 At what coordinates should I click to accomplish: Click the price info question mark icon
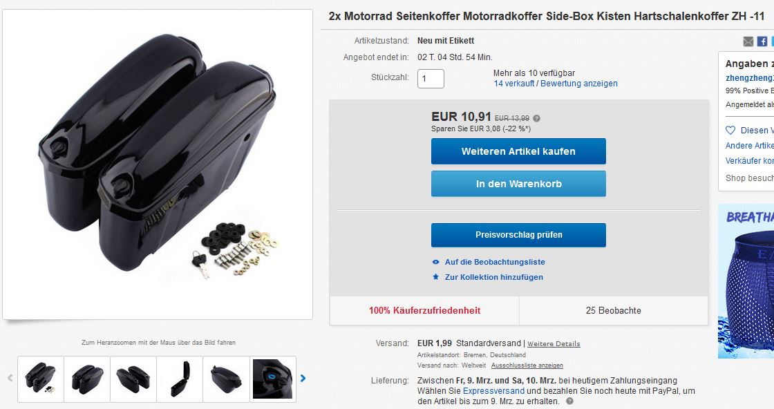(x=537, y=118)
